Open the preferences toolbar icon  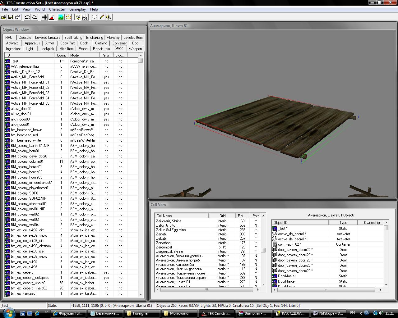pos(18,17)
